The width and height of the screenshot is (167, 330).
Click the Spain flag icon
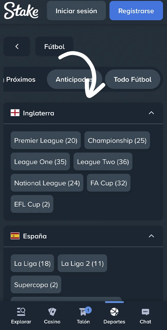click(x=15, y=236)
